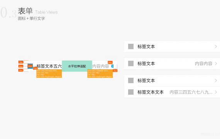Image resolution: width=220 pixels, height=139 pixels.
Task: Click the orange font spec box under 标签文本五六
Action: 49,74
